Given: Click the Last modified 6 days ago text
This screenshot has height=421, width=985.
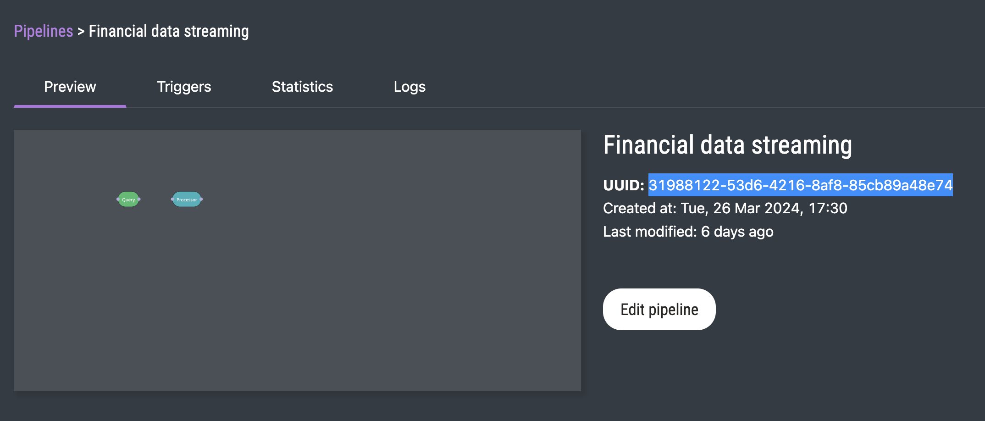Looking at the screenshot, I should tap(688, 232).
